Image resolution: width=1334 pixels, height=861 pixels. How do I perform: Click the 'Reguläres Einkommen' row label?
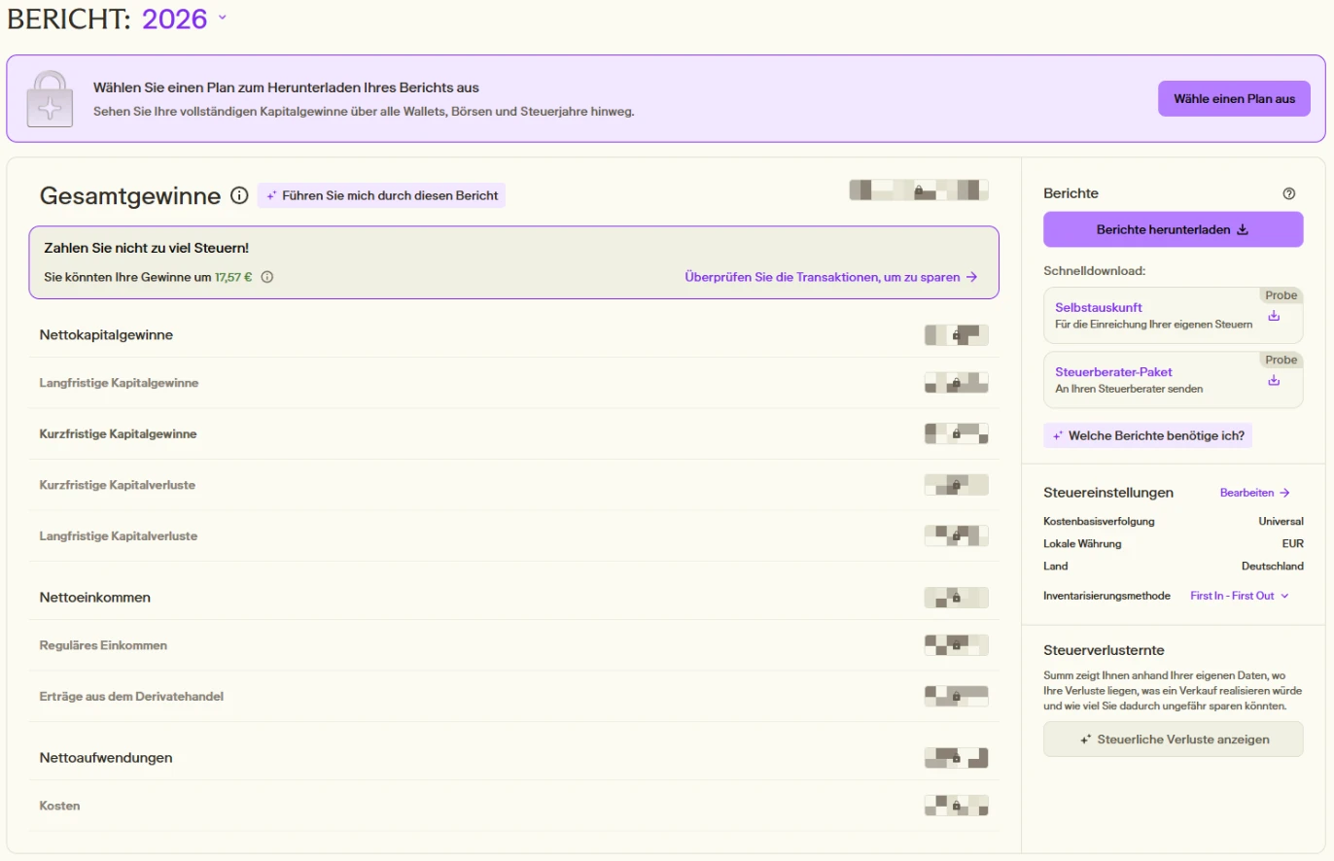pyautogui.click(x=103, y=645)
